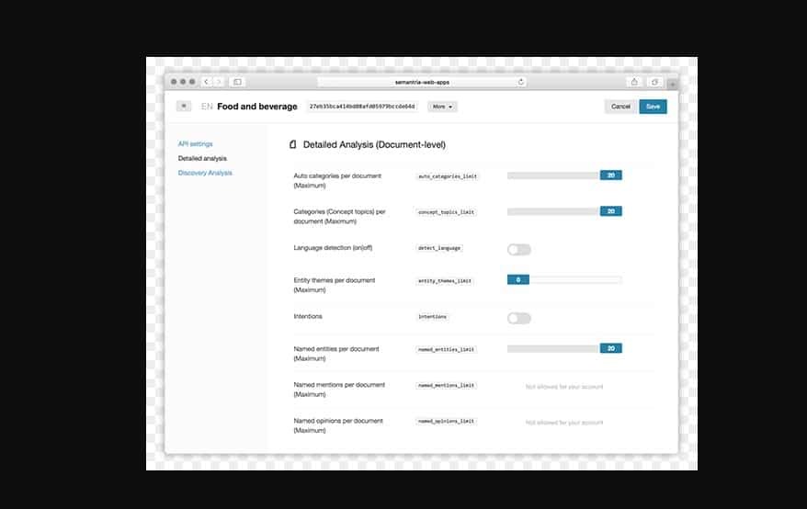Open the Safari share icon
The image size is (807, 509).
pyautogui.click(x=634, y=82)
